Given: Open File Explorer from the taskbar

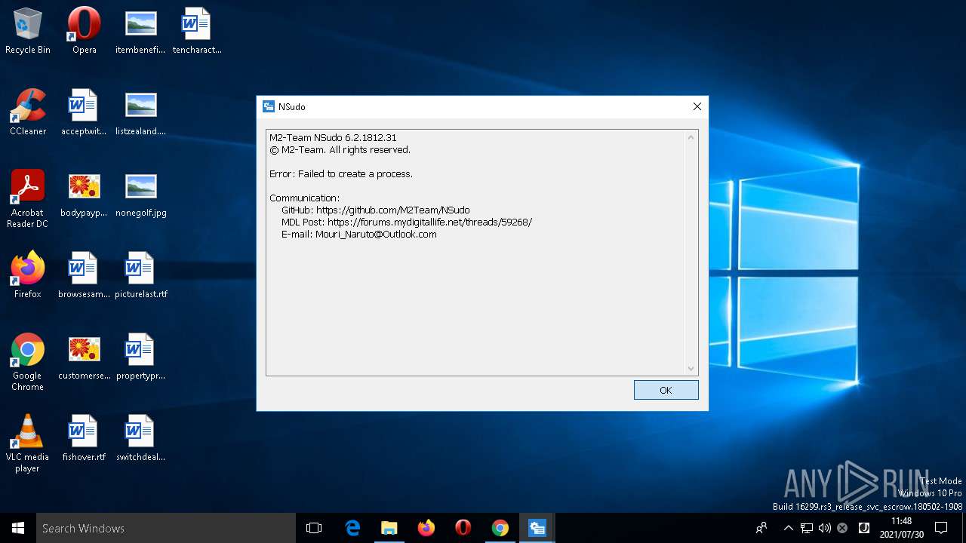Looking at the screenshot, I should pos(389,528).
